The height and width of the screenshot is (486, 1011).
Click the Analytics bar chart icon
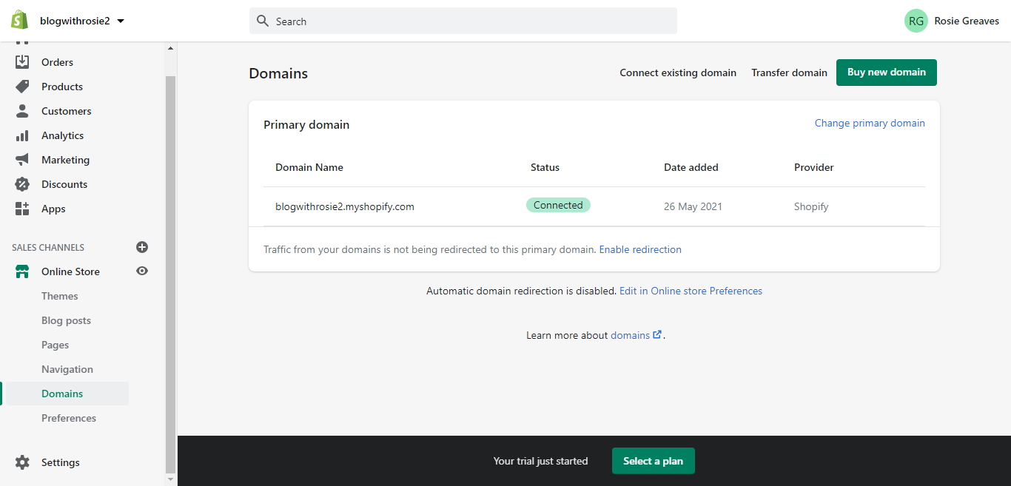[22, 135]
